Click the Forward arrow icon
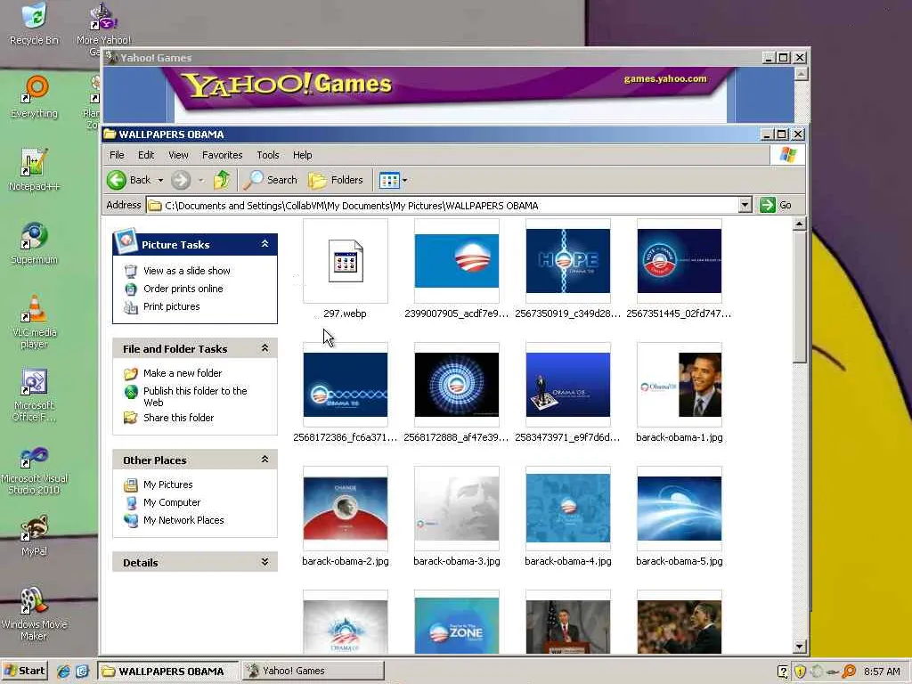 pos(181,180)
